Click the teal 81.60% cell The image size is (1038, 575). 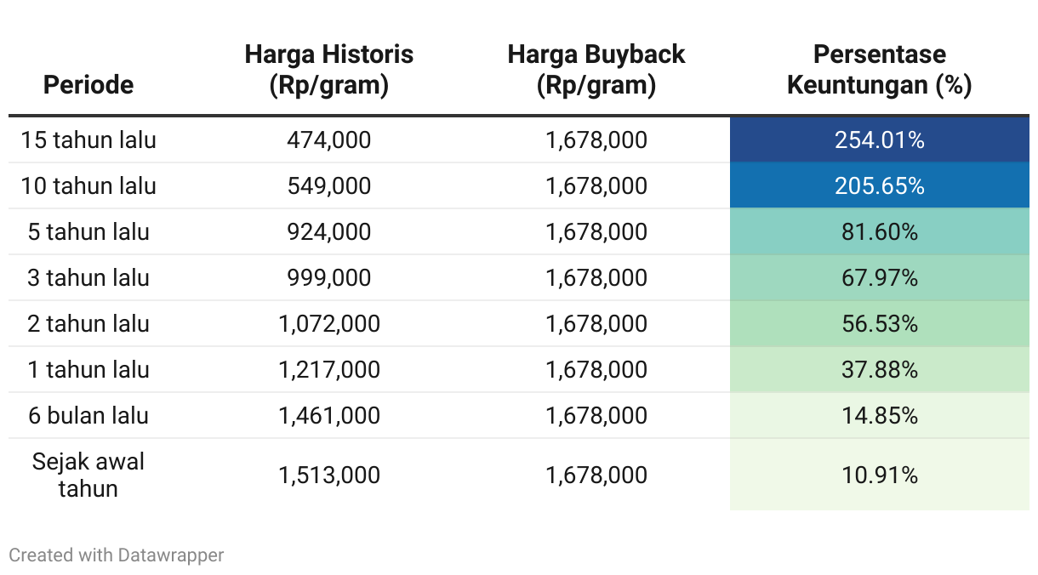pos(880,231)
